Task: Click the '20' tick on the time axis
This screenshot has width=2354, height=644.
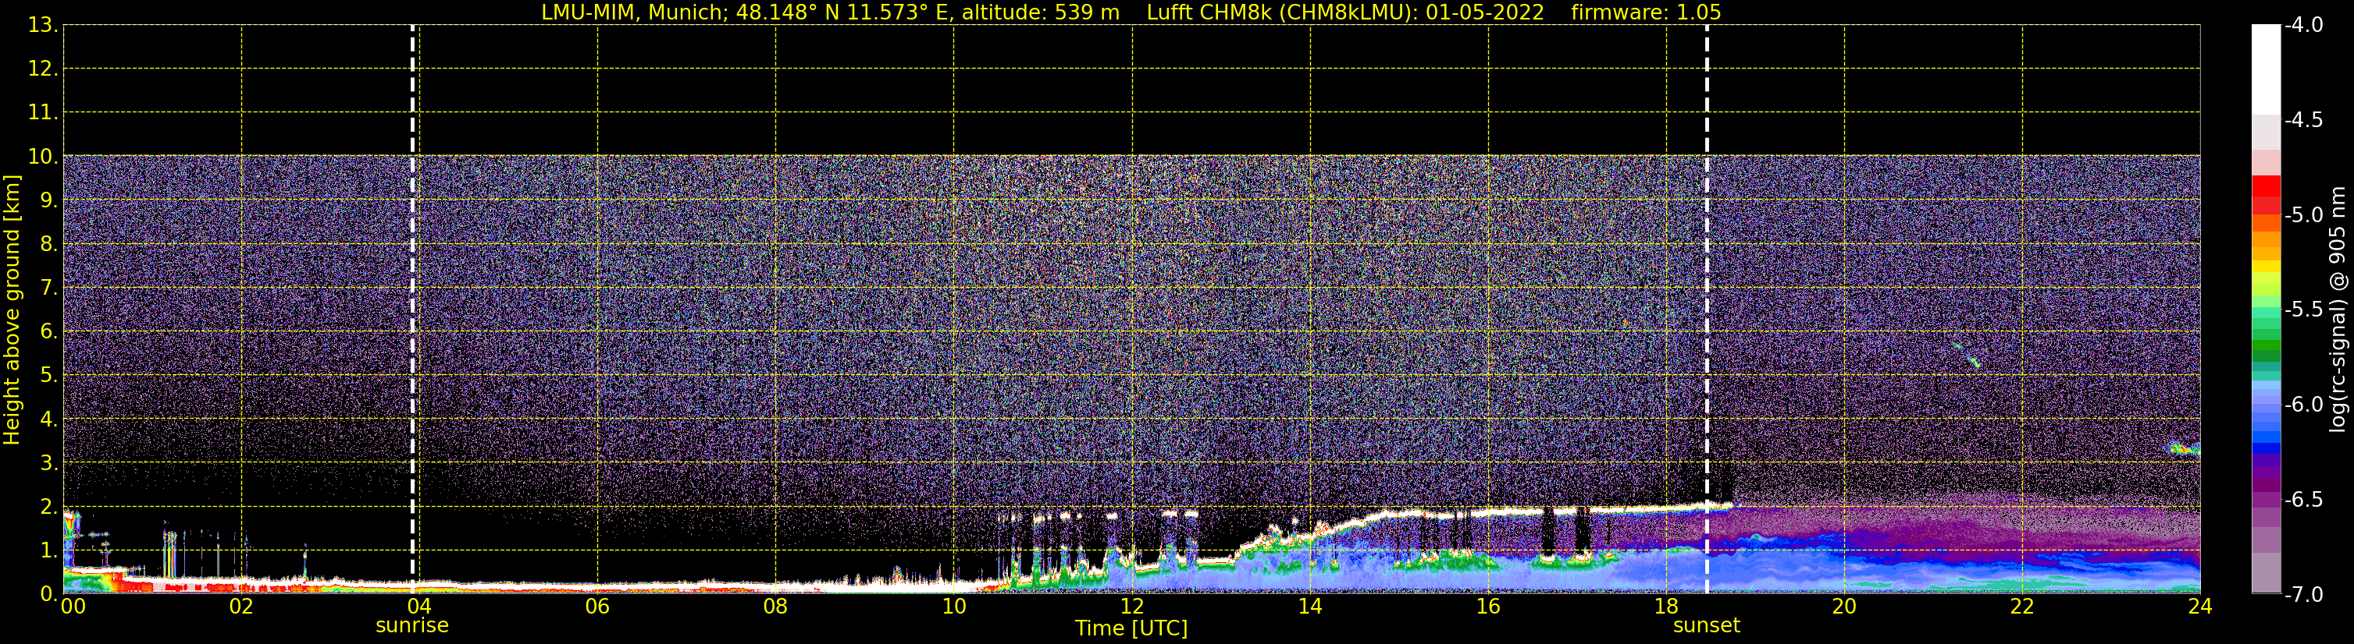Action: [1844, 607]
